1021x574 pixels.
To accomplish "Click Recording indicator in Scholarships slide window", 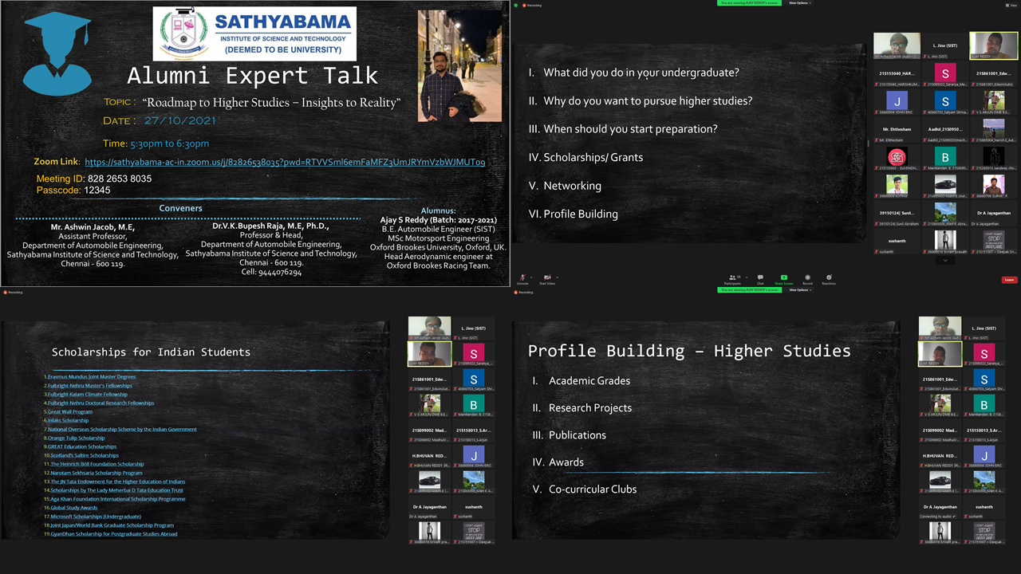I will (x=14, y=293).
